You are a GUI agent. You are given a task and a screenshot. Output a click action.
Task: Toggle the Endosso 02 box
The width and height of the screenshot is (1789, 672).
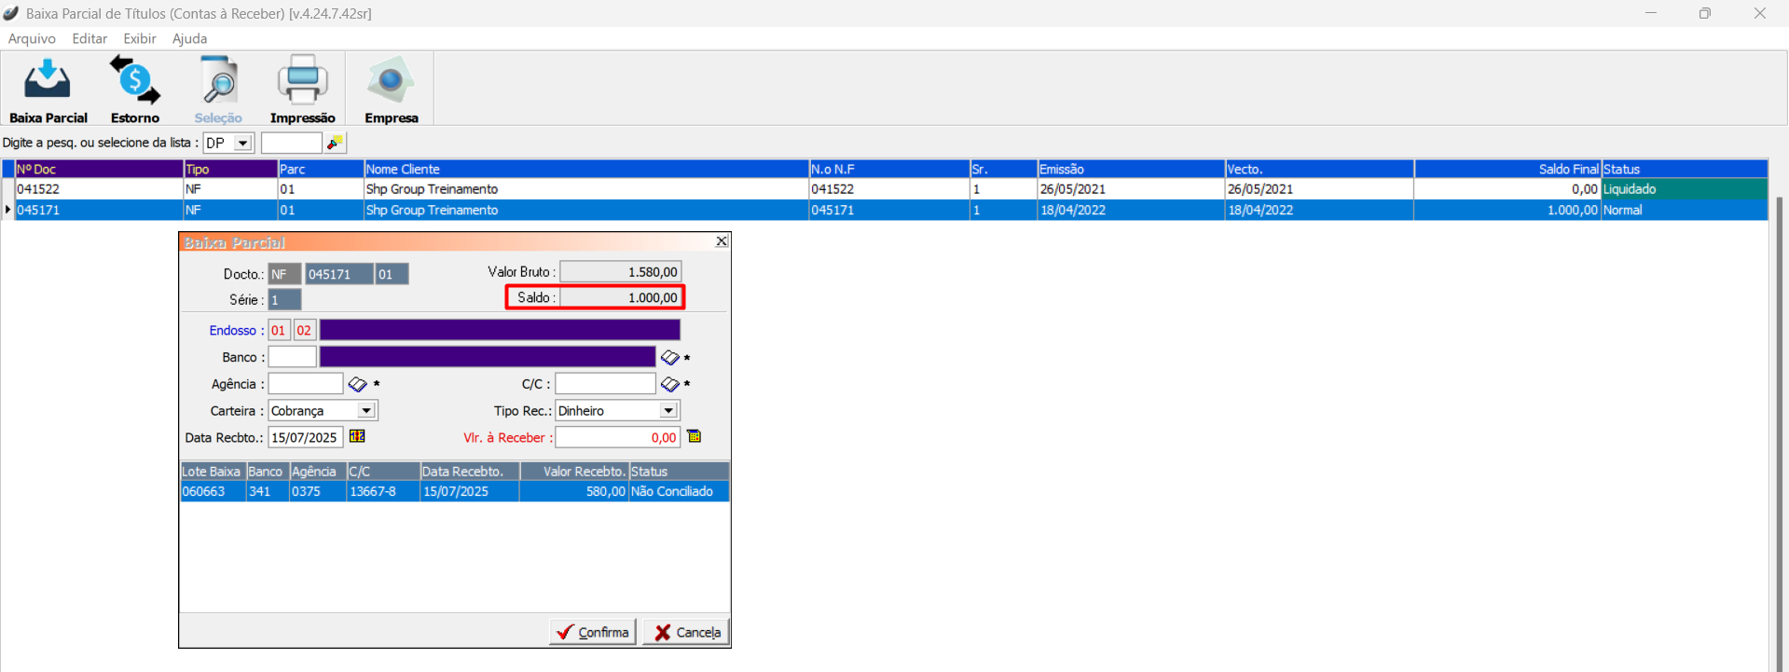tap(304, 330)
